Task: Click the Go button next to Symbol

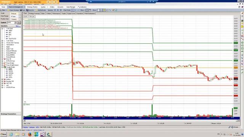Action: [19, 23]
